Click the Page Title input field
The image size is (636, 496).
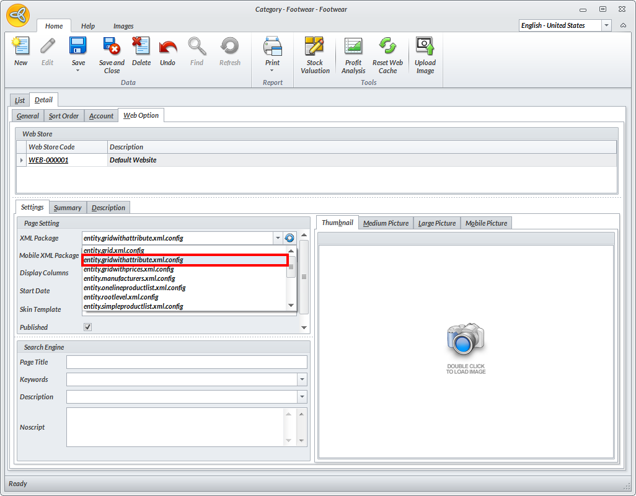click(187, 362)
